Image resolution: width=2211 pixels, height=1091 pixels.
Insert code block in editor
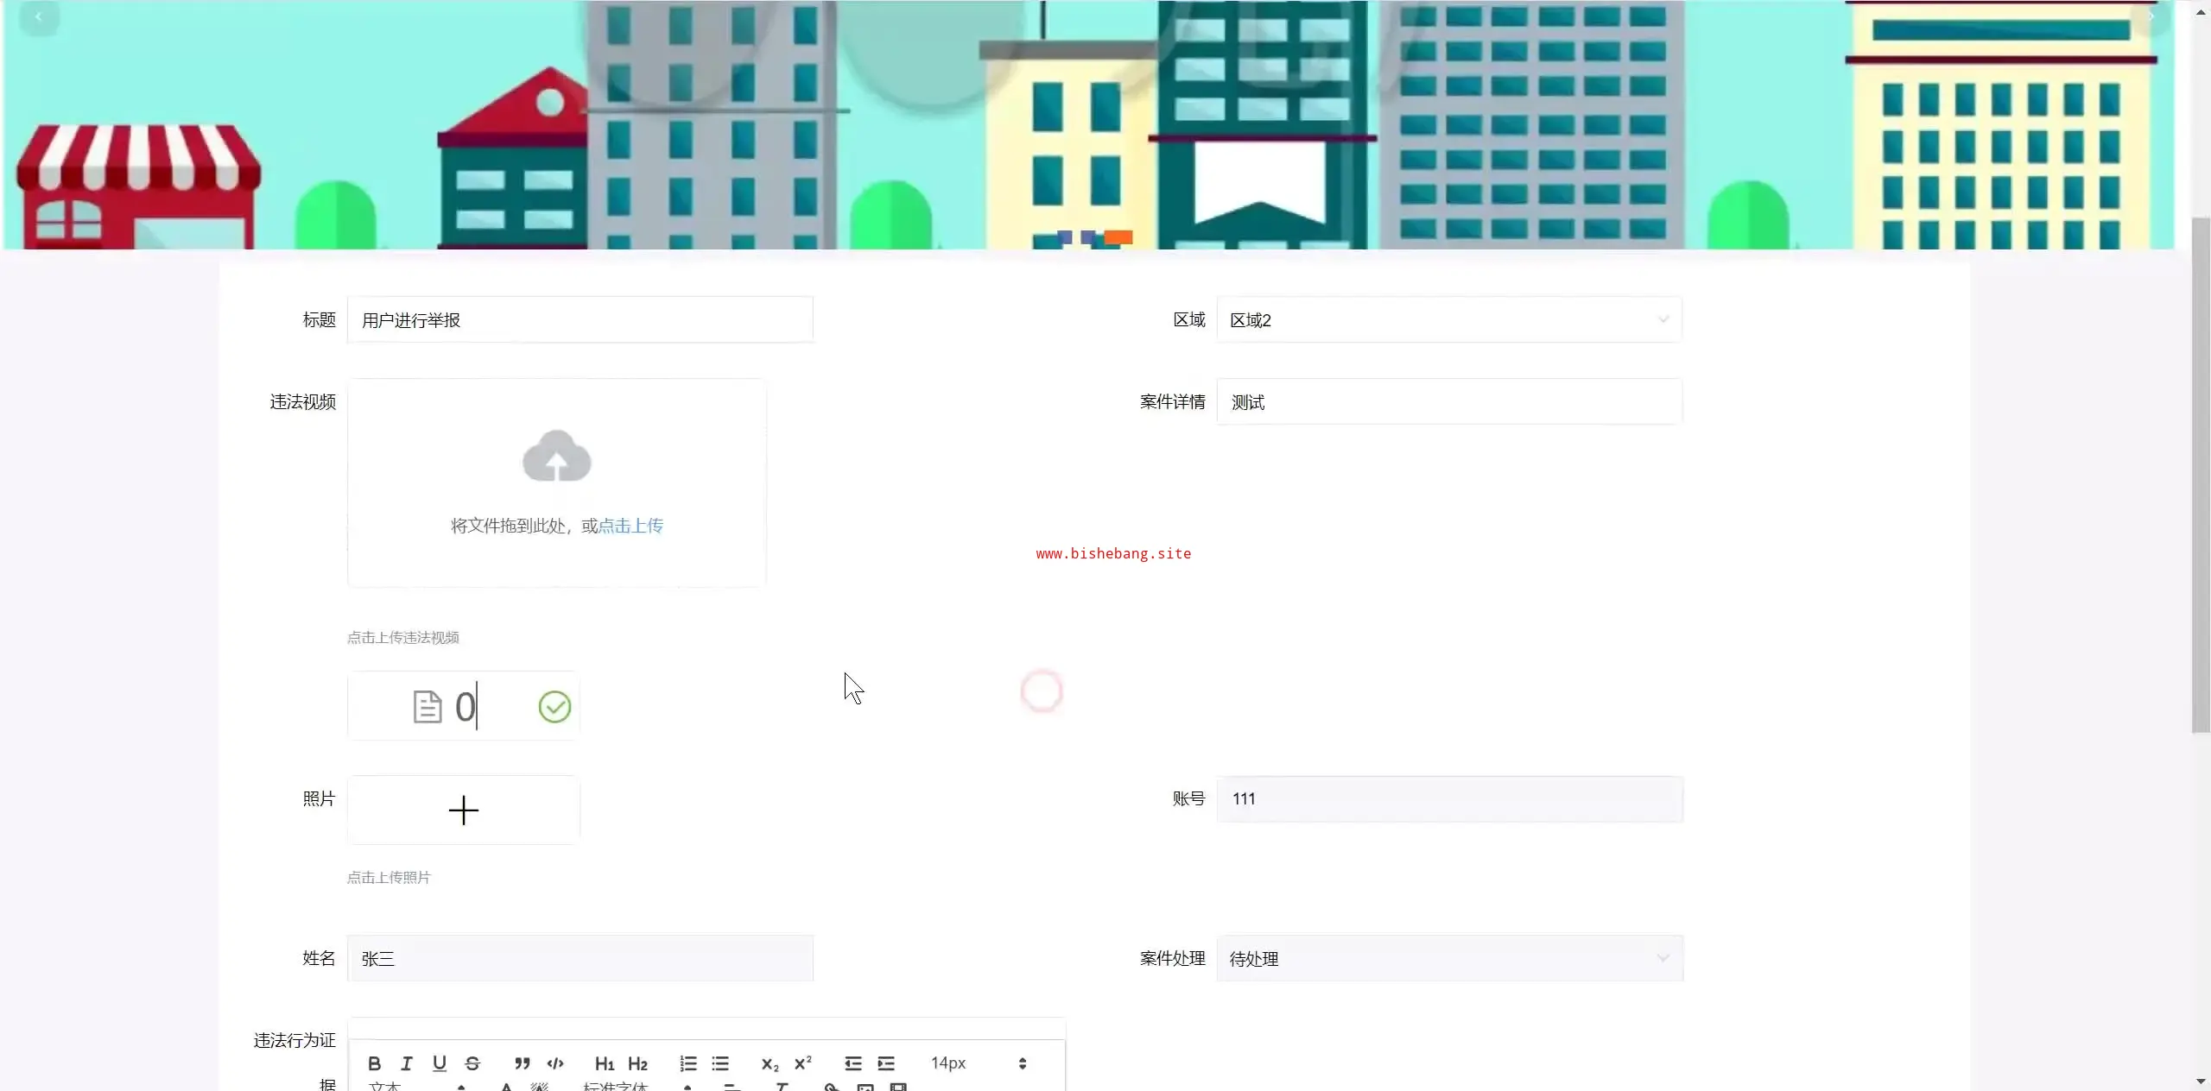coord(555,1063)
